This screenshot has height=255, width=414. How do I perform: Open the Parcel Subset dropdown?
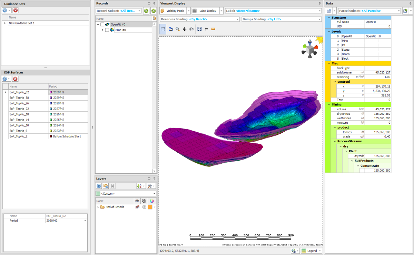(x=399, y=11)
